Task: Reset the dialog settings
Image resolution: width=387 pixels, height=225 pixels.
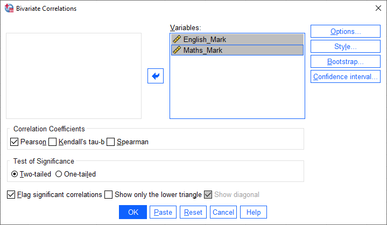Action: coord(193,212)
